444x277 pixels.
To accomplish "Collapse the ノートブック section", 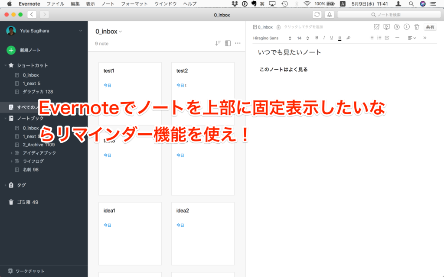I will 5,119.
